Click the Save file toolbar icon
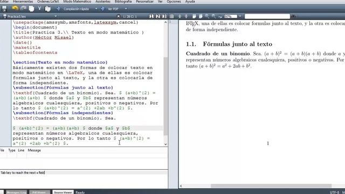The height and width of the screenshot is (194, 345). click(x=4, y=9)
